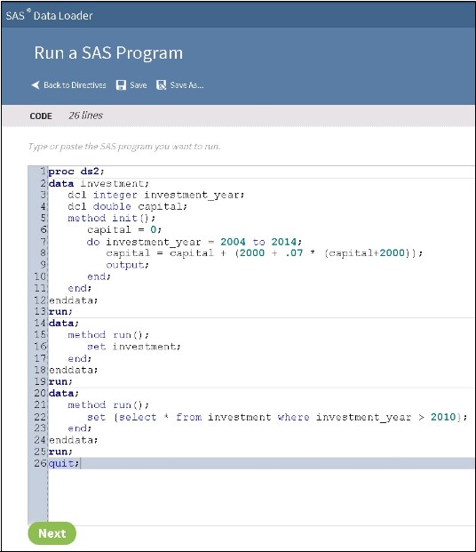Click the Save floppy disk icon

[x=121, y=84]
